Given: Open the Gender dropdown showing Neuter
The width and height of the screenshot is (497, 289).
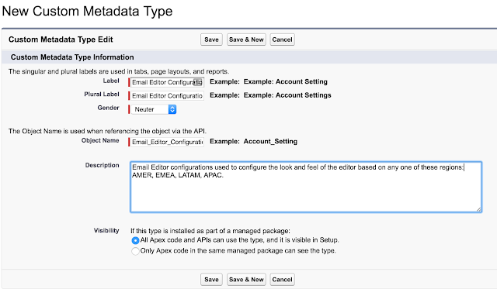Looking at the screenshot, I should click(x=154, y=109).
